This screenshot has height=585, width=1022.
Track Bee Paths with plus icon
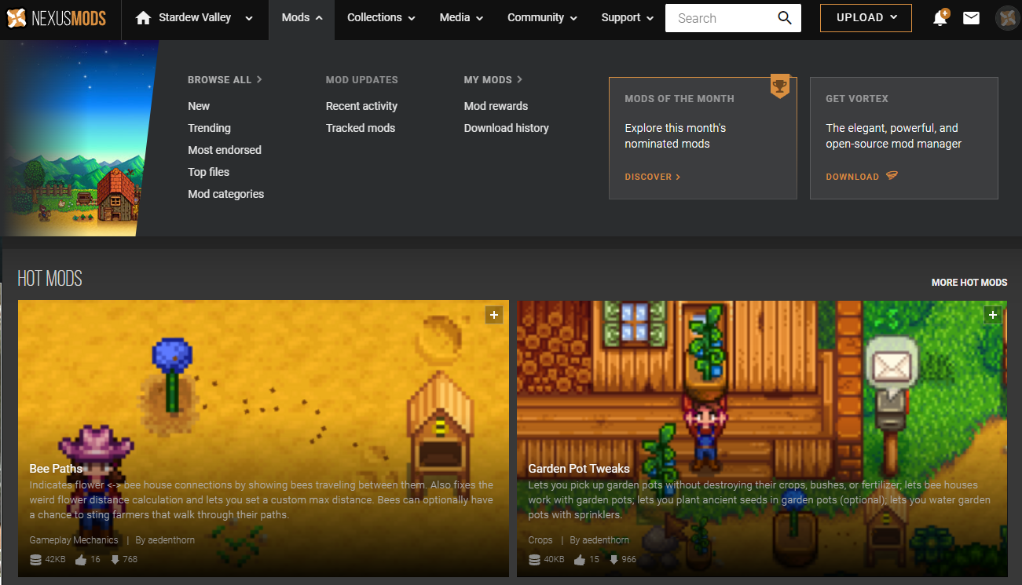pyautogui.click(x=493, y=315)
